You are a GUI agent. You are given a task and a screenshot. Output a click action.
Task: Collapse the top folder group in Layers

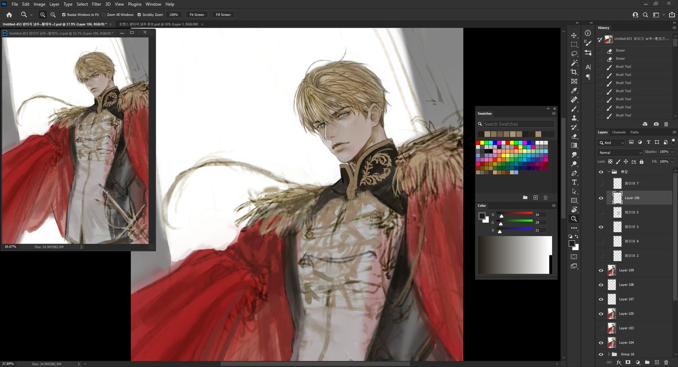(x=609, y=172)
